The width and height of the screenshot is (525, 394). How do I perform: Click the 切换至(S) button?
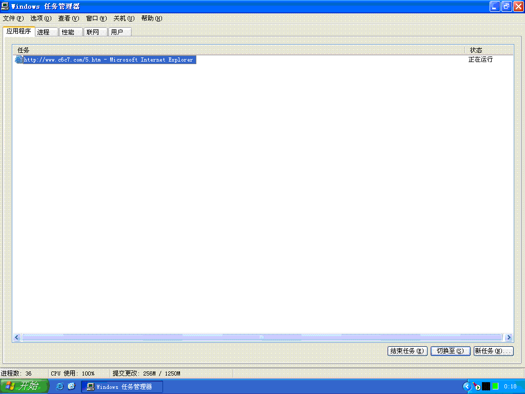(450, 351)
